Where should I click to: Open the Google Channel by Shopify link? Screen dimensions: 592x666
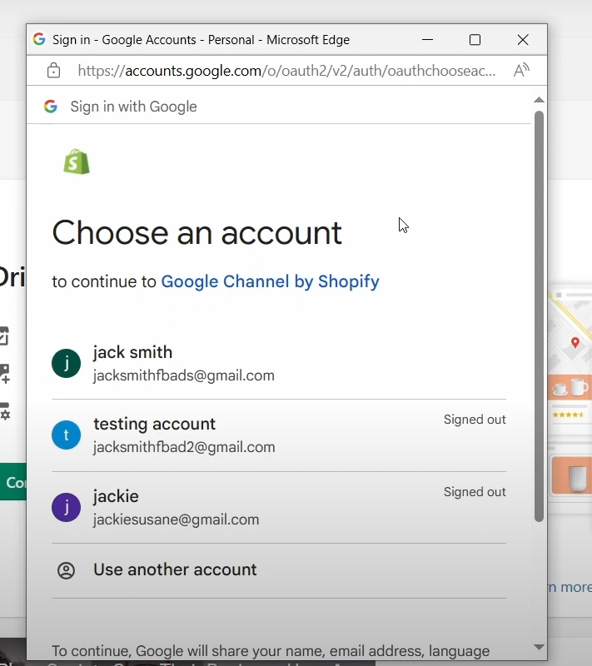point(270,281)
